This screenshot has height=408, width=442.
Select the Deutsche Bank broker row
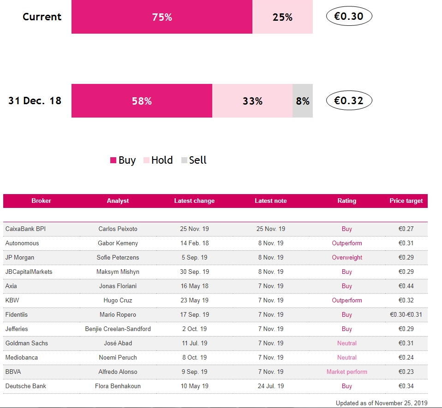pos(26,386)
